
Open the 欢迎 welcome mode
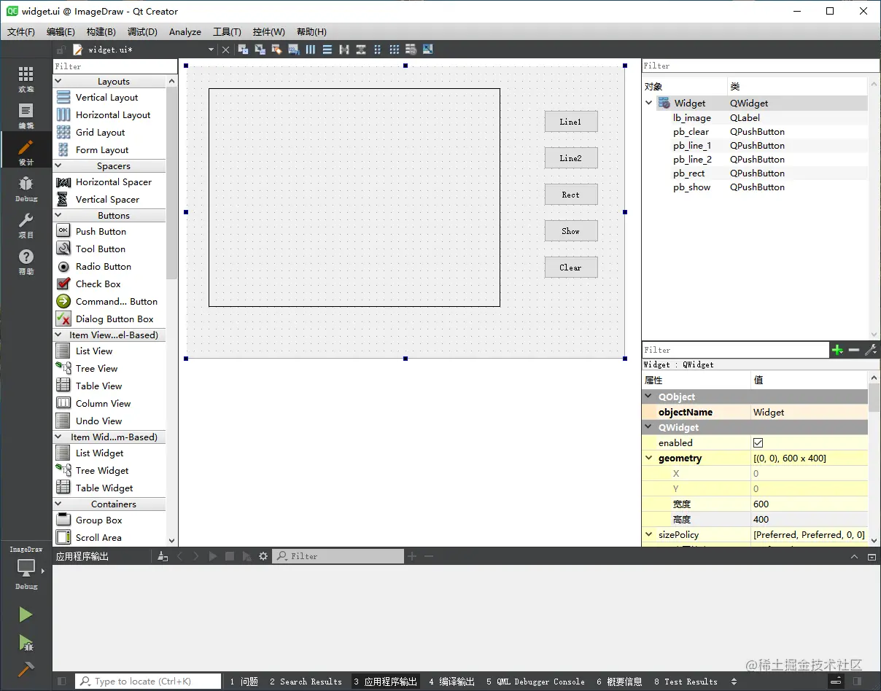[26, 79]
